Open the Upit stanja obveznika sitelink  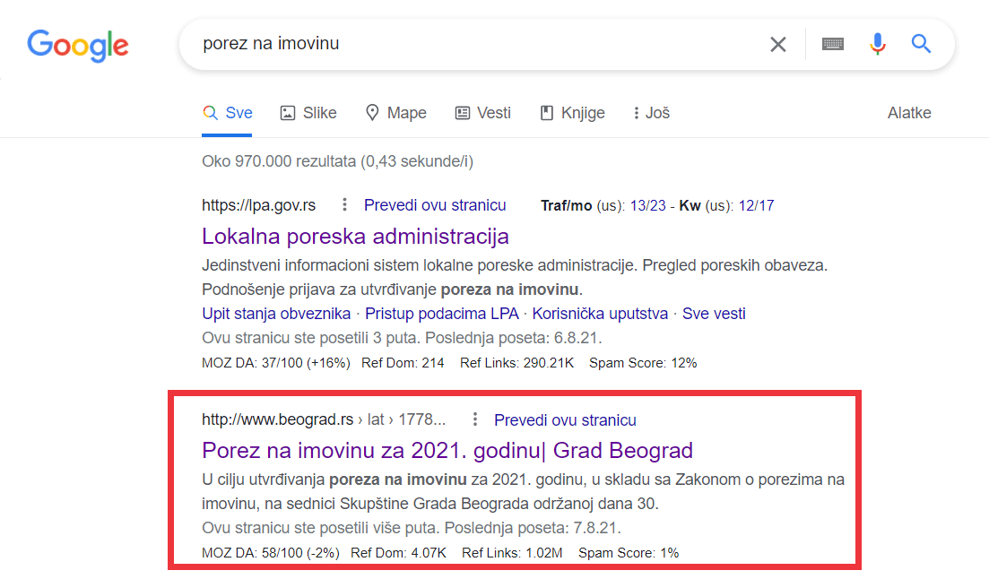tap(276, 314)
